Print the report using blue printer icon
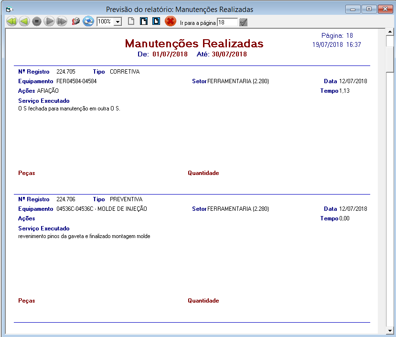The width and height of the screenshot is (396, 337). [88, 22]
